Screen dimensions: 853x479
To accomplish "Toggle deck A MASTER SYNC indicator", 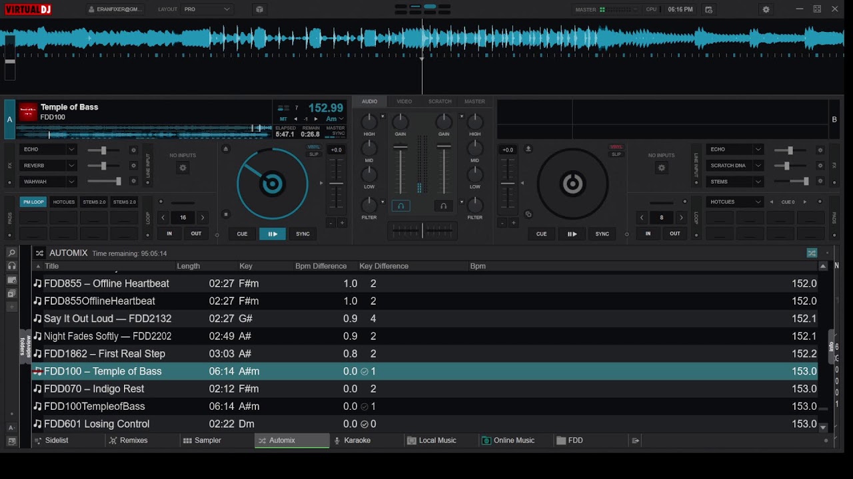I will coord(336,130).
